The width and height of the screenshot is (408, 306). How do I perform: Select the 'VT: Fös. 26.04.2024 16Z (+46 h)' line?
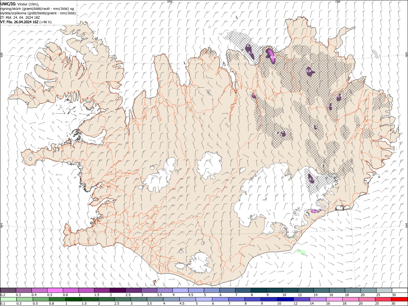(x=26, y=22)
